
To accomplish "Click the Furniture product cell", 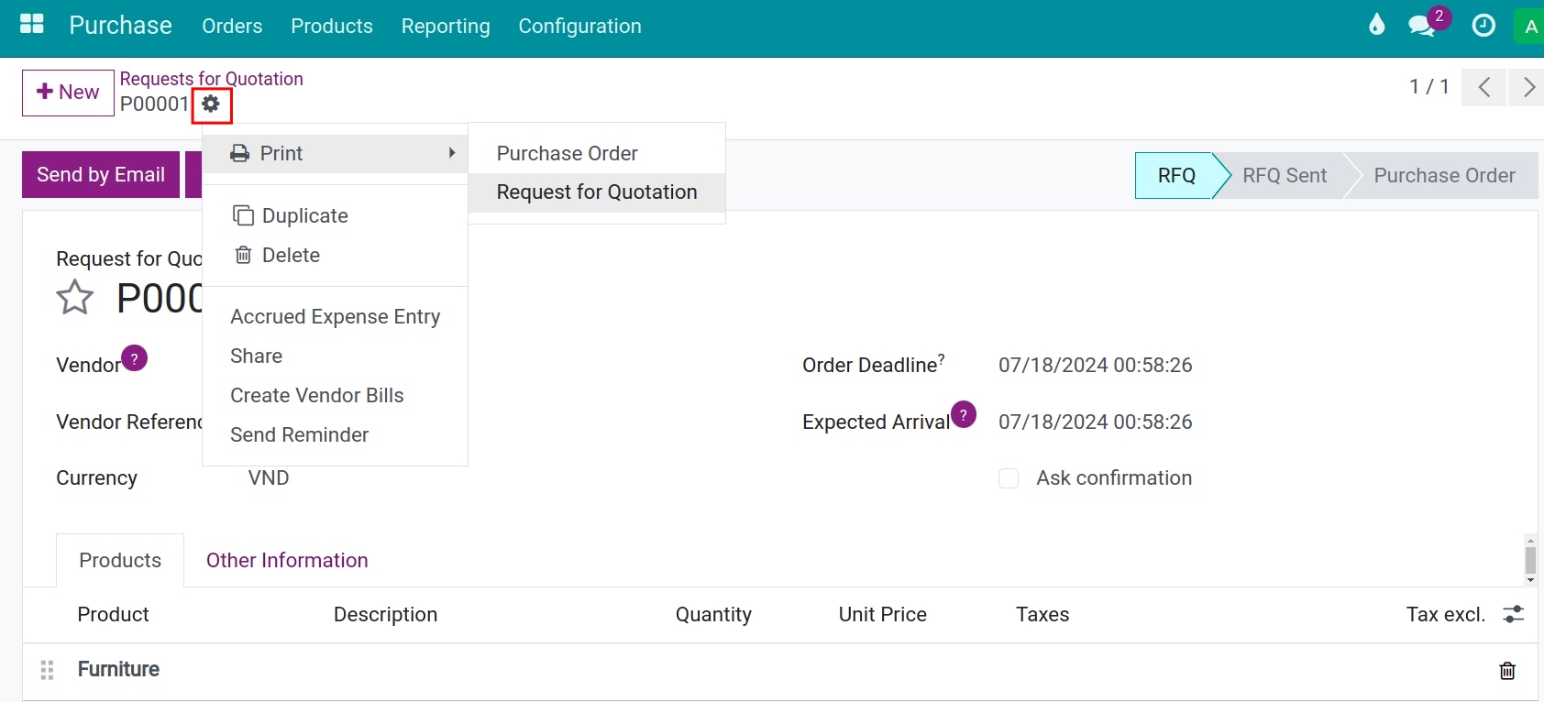I will click(x=118, y=670).
